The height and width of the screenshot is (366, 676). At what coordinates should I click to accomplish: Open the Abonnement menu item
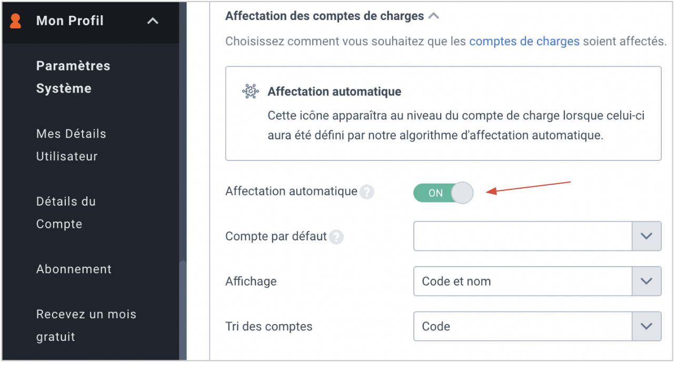point(74,269)
